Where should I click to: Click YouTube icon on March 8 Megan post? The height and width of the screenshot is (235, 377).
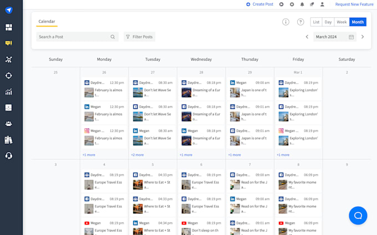tap(281, 223)
